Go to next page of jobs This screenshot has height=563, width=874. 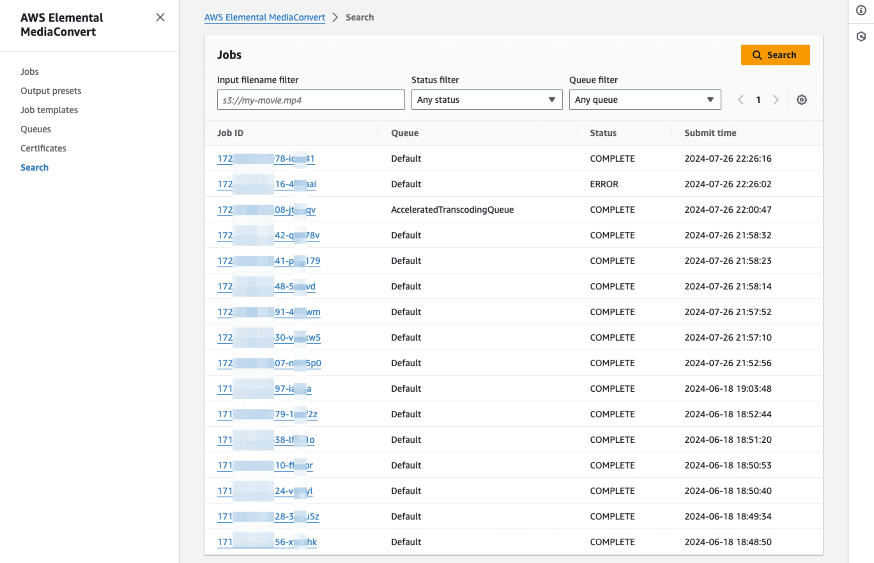(x=776, y=100)
